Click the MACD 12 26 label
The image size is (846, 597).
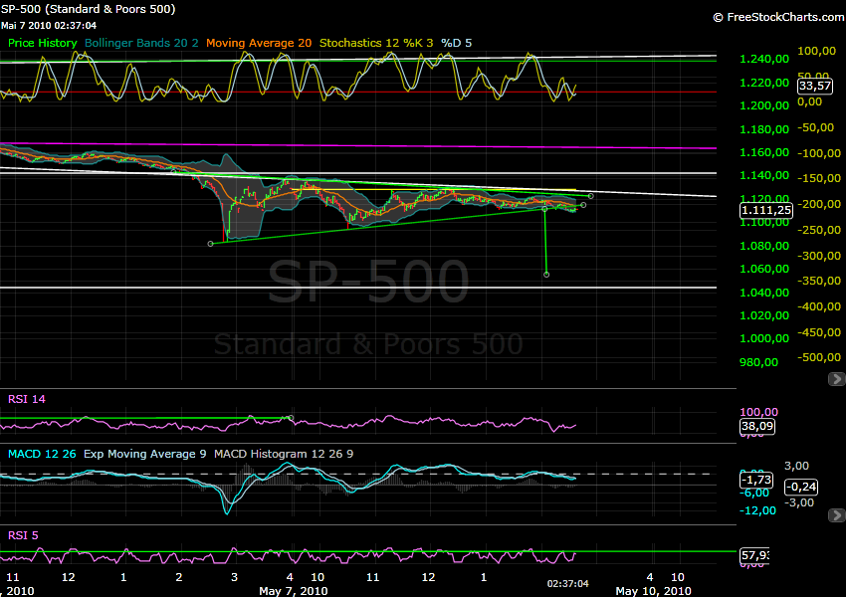pyautogui.click(x=42, y=454)
